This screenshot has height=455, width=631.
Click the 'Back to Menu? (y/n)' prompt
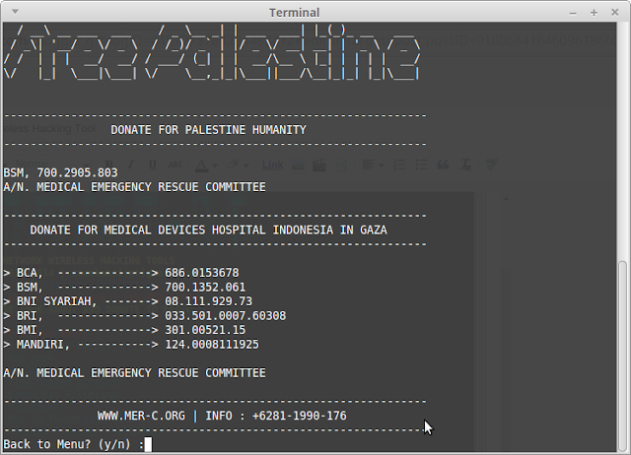(67, 444)
